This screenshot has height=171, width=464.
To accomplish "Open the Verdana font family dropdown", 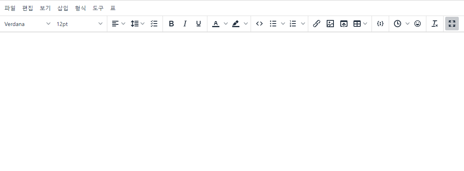I will click(27, 24).
